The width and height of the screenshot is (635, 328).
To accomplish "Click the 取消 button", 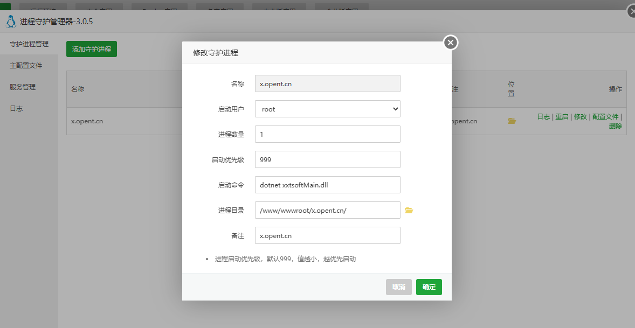I will [x=398, y=287].
